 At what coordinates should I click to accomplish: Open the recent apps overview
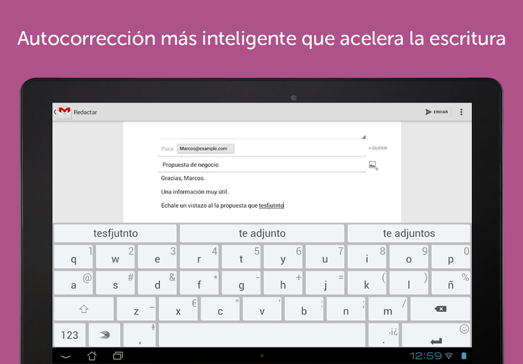[x=118, y=356]
